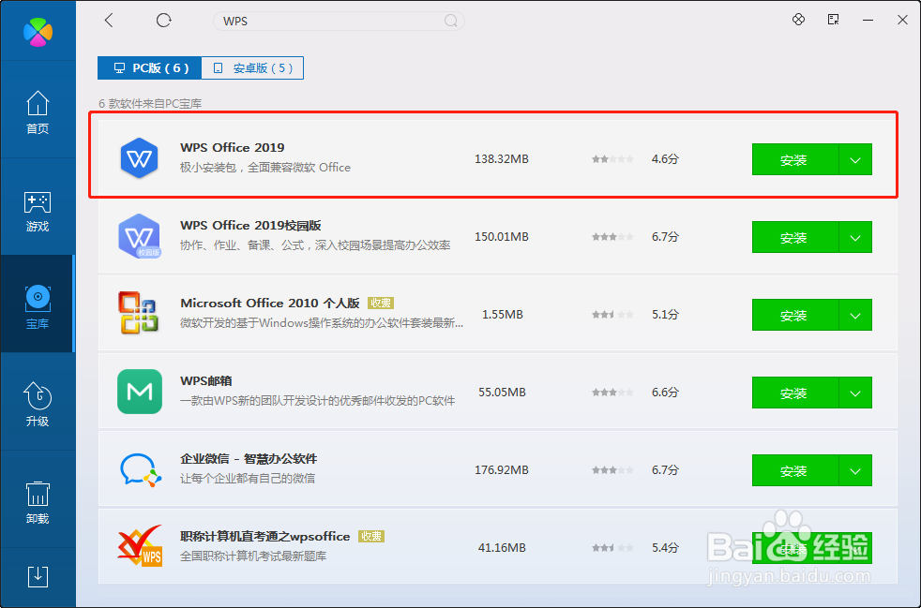The width and height of the screenshot is (921, 608).
Task: Click the 5.1分 score
Action: pos(665,315)
